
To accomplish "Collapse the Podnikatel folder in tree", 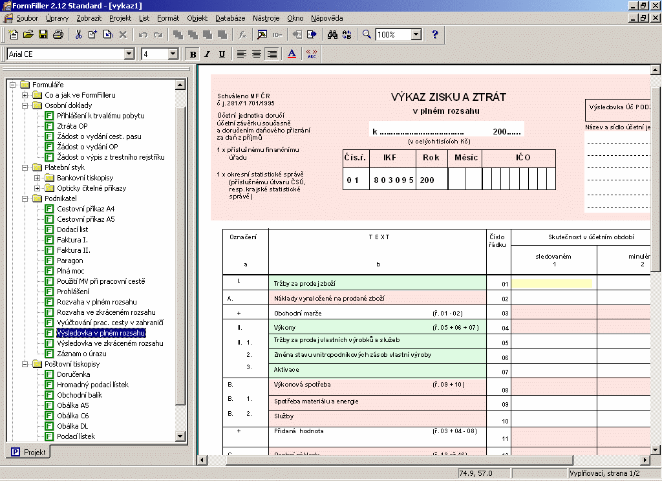I will [x=25, y=198].
